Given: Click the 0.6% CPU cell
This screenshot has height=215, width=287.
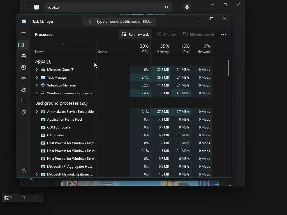Looking at the screenshot, I should click(x=140, y=135).
